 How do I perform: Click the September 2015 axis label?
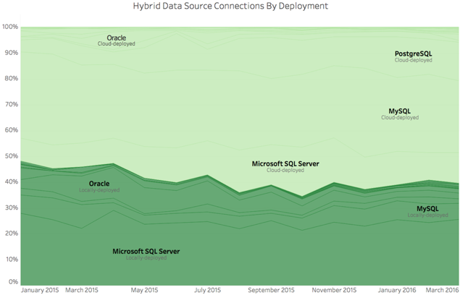tap(271, 290)
